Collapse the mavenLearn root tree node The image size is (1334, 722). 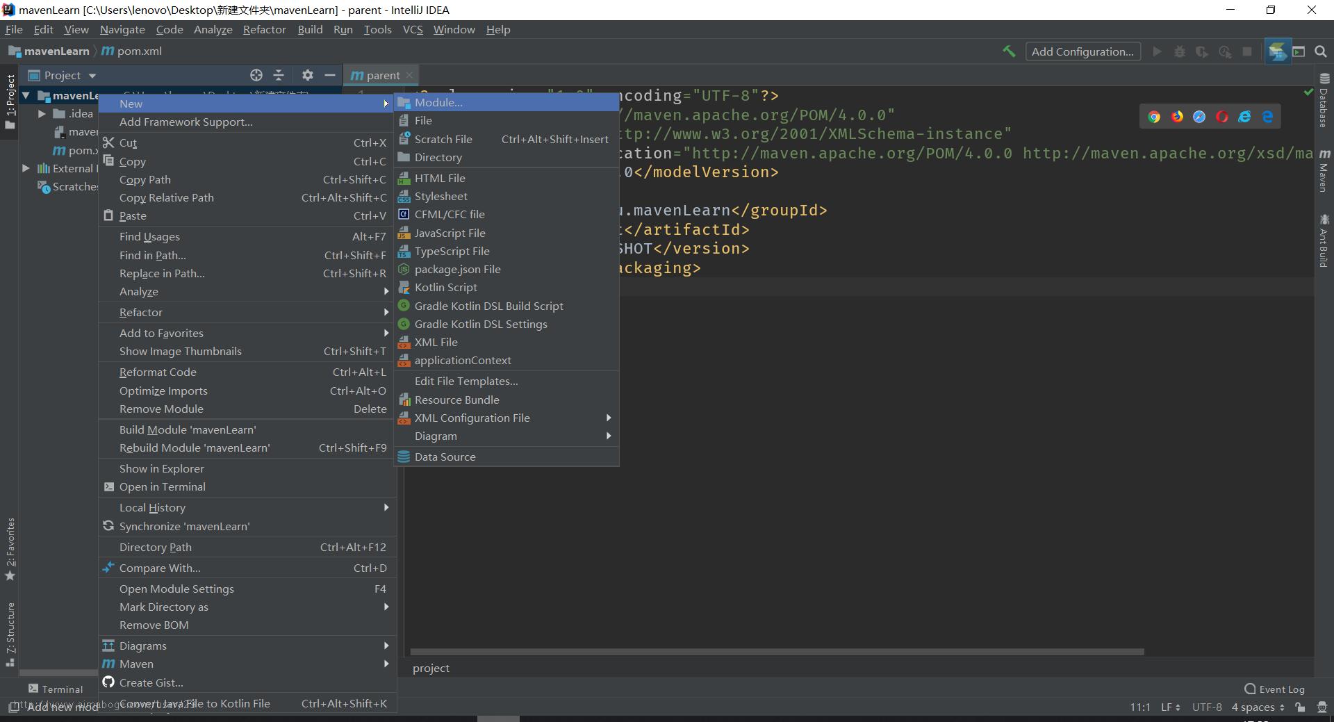[26, 95]
